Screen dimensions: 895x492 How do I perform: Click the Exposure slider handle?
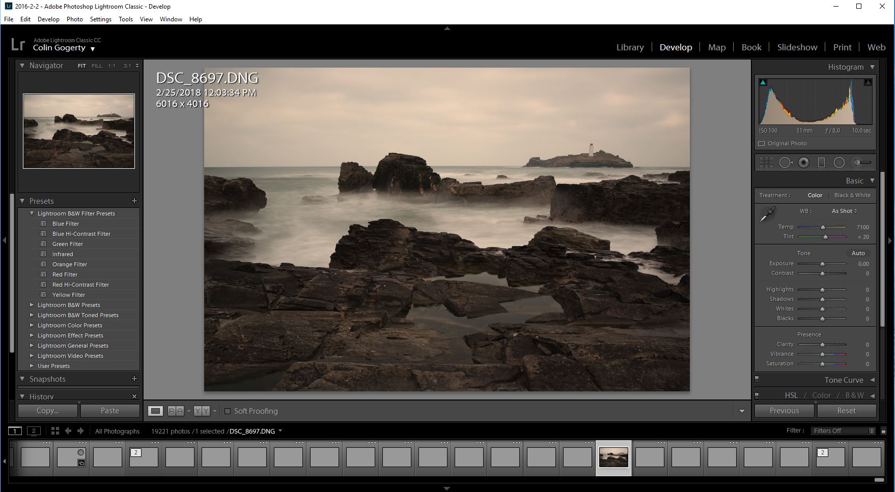pyautogui.click(x=822, y=264)
